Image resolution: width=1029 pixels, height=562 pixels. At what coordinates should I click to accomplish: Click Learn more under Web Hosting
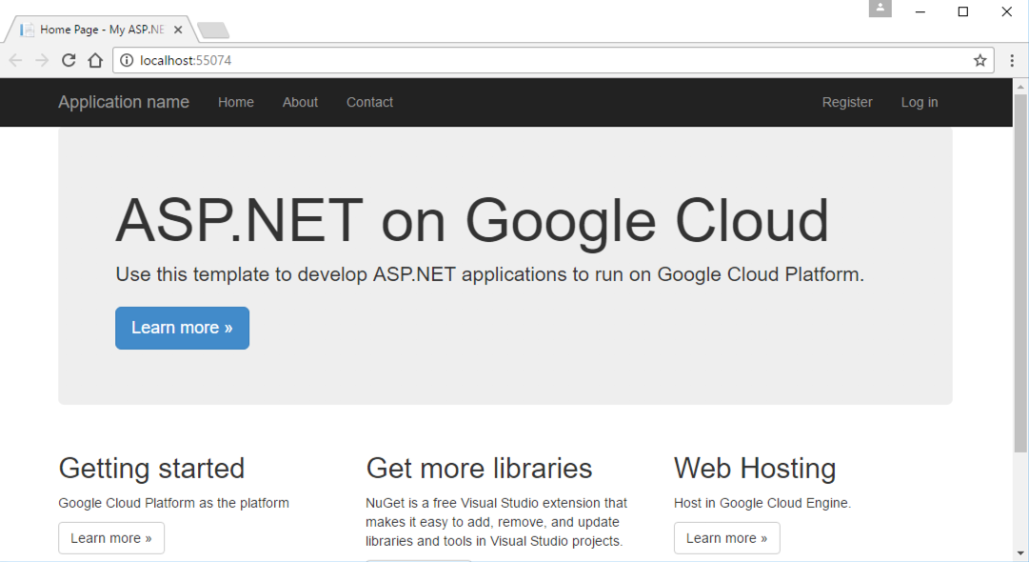[x=726, y=537]
